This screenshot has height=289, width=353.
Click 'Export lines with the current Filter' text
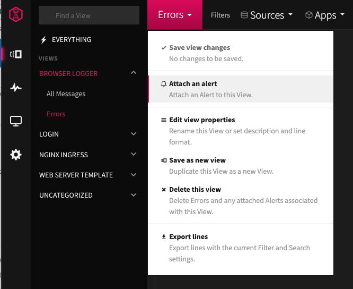221,248
